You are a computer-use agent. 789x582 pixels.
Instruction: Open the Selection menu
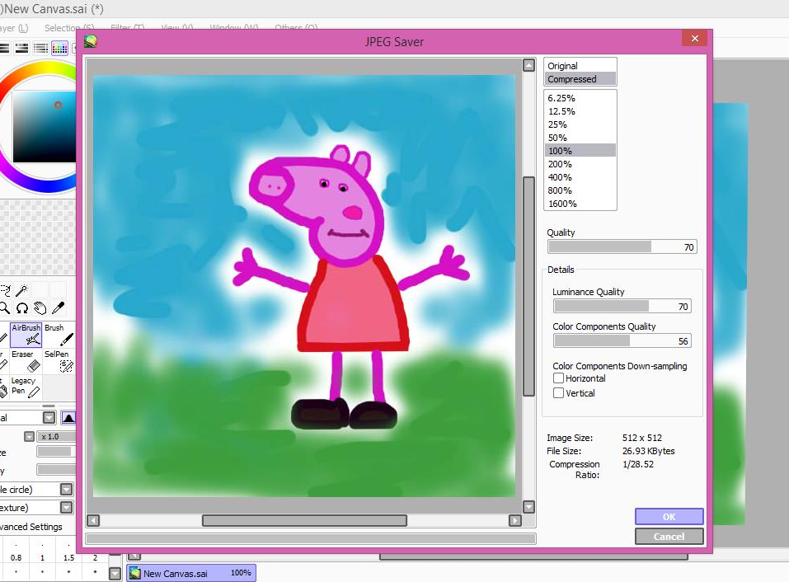pos(69,28)
